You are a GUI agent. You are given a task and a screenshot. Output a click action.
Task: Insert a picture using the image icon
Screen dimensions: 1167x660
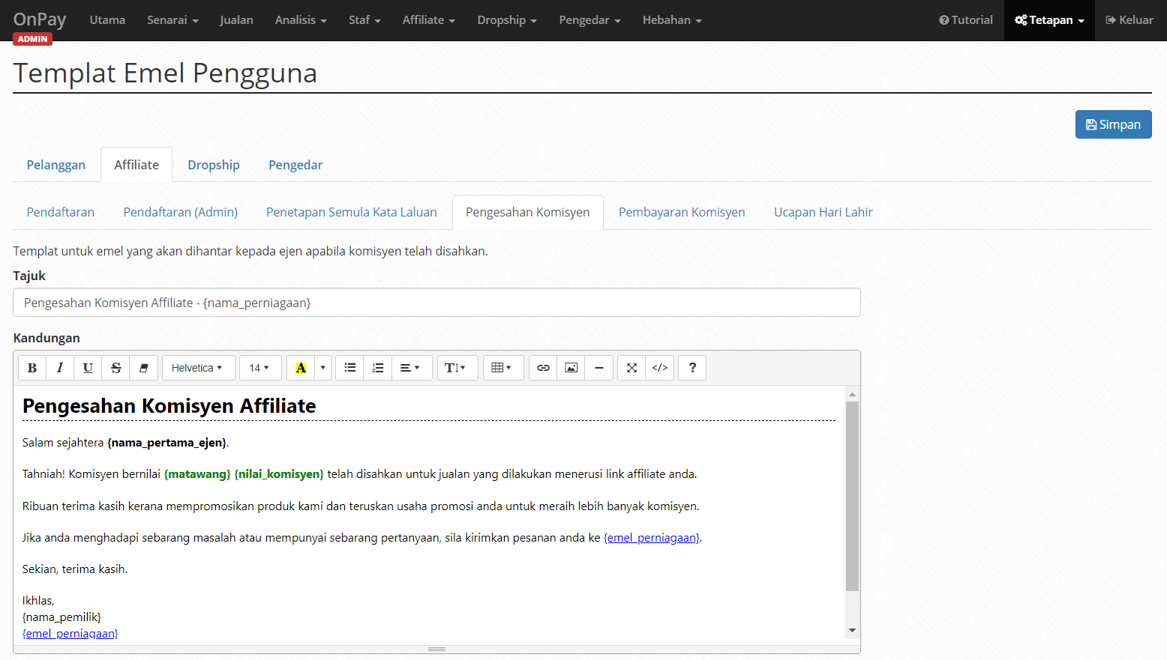click(571, 368)
